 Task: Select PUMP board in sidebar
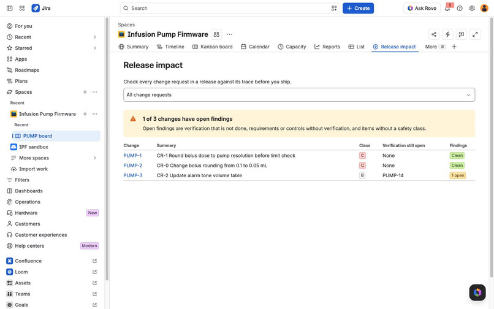[56, 136]
